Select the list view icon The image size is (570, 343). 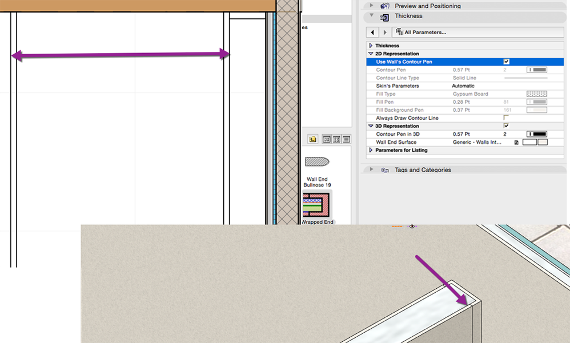(x=347, y=139)
